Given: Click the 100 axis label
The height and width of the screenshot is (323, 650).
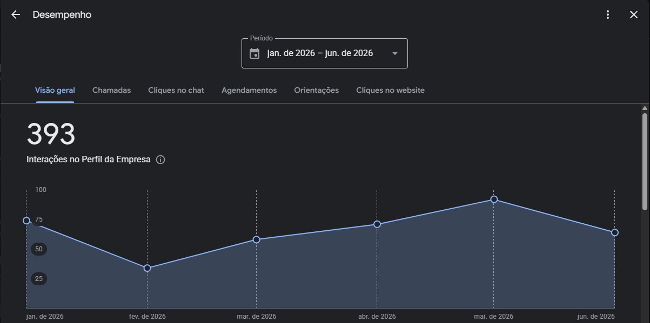Looking at the screenshot, I should 41,190.
